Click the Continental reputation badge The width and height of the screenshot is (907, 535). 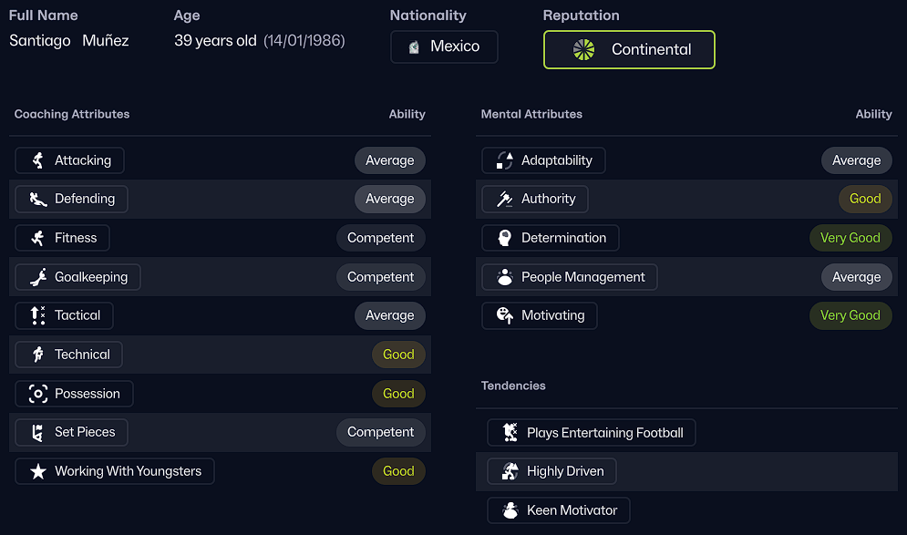click(x=629, y=49)
